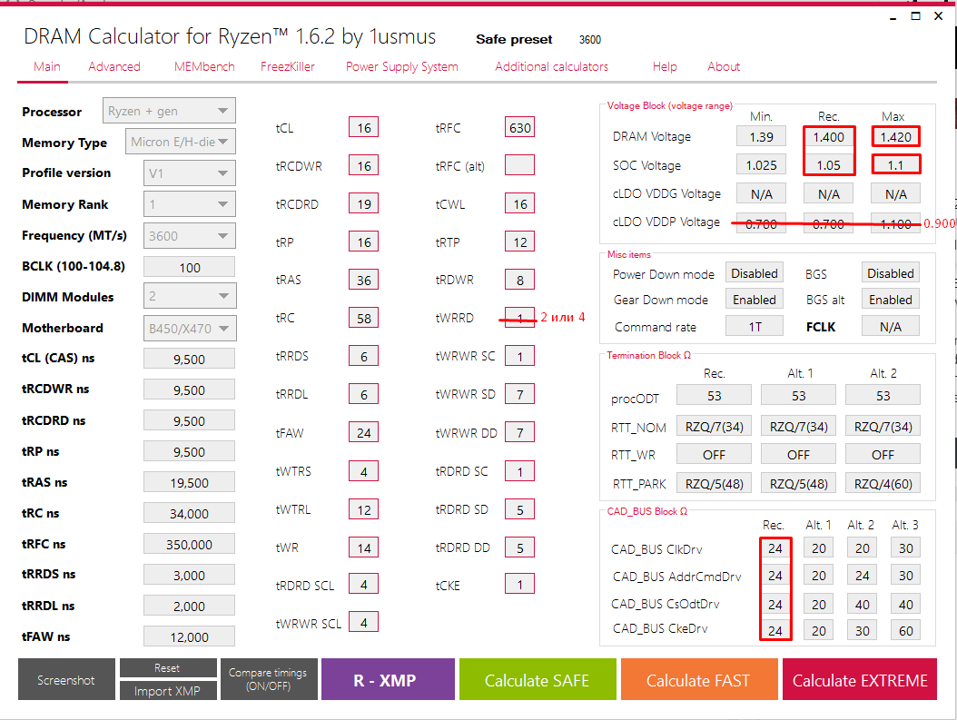Click the tWRWR SD value 7
This screenshot has height=720, width=957.
click(520, 394)
